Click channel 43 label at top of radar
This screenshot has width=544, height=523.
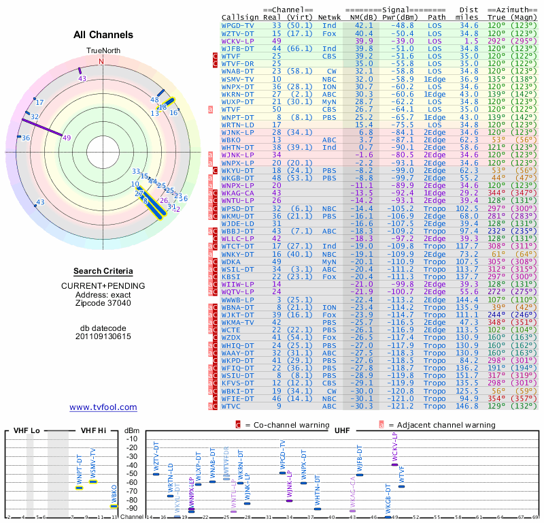click(82, 79)
